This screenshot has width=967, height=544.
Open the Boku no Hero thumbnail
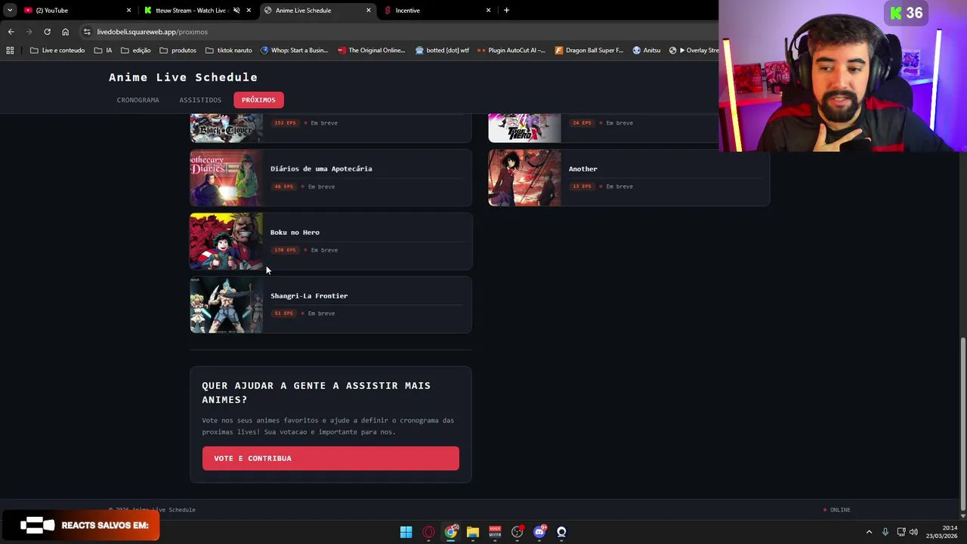click(x=226, y=241)
